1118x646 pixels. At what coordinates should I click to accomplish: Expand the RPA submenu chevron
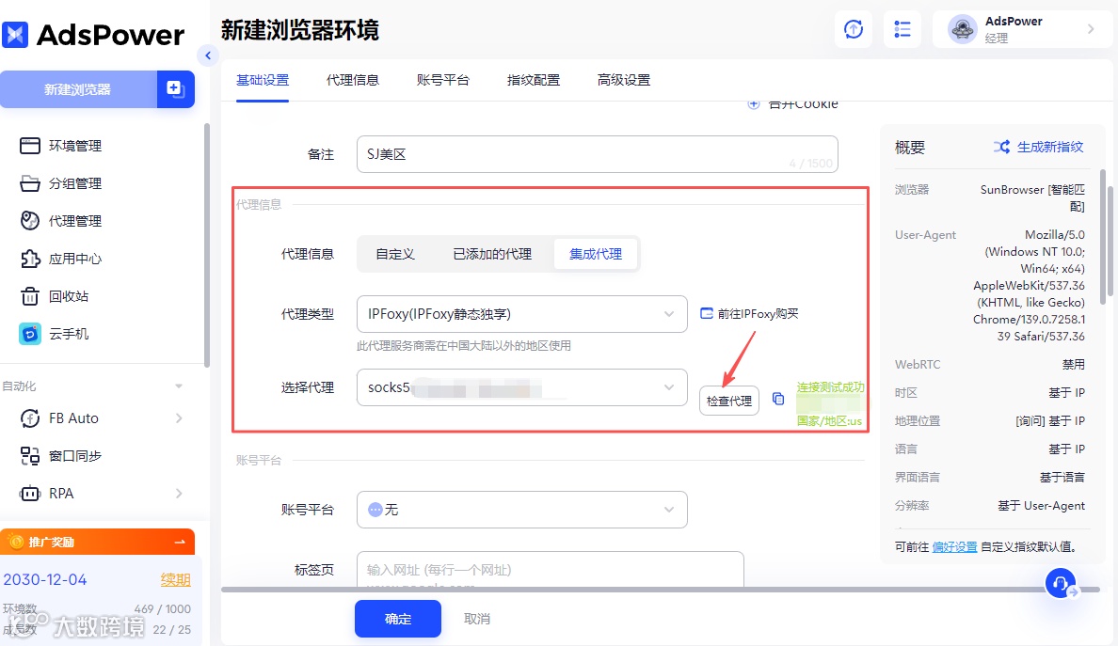click(x=178, y=494)
